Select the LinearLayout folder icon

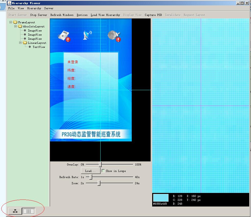click(x=25, y=43)
